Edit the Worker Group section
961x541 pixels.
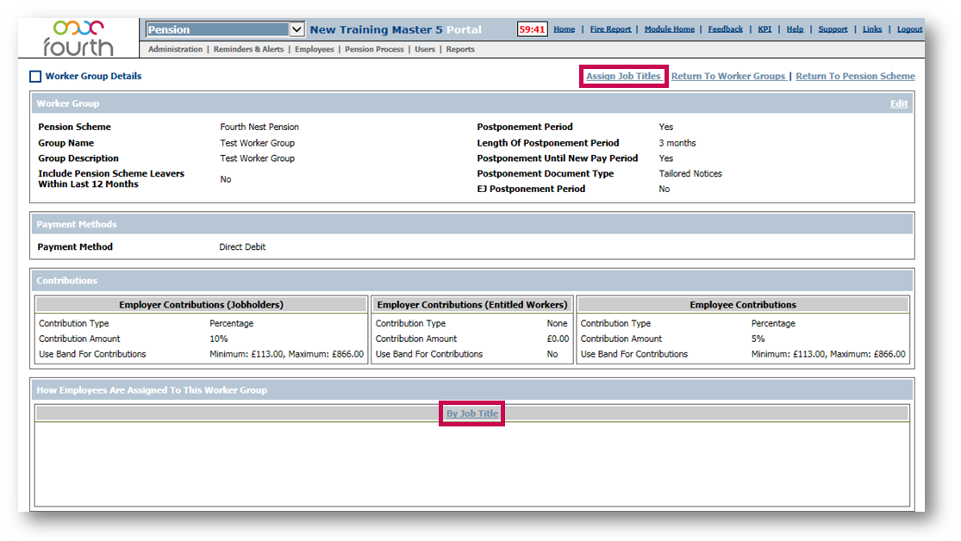(x=898, y=103)
